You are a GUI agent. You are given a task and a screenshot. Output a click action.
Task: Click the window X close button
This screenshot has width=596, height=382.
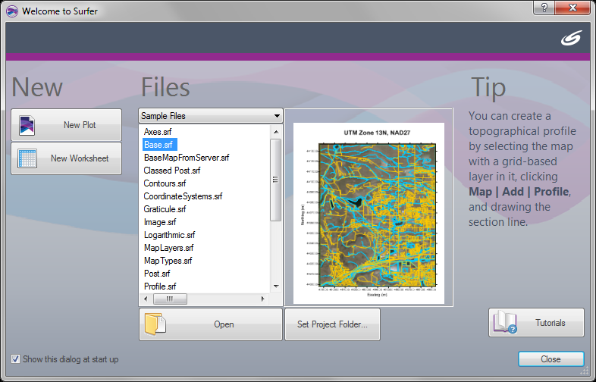[572, 8]
